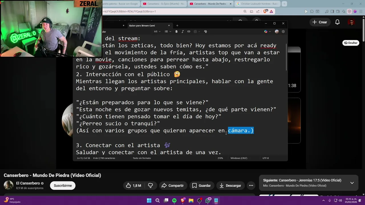Switch to maldita paloma Google tab

121,4
